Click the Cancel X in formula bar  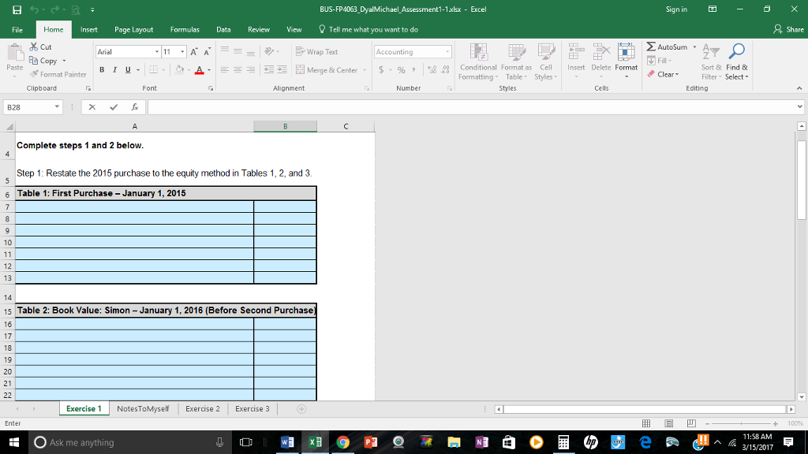tap(92, 107)
